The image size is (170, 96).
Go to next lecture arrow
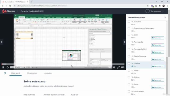(124, 42)
